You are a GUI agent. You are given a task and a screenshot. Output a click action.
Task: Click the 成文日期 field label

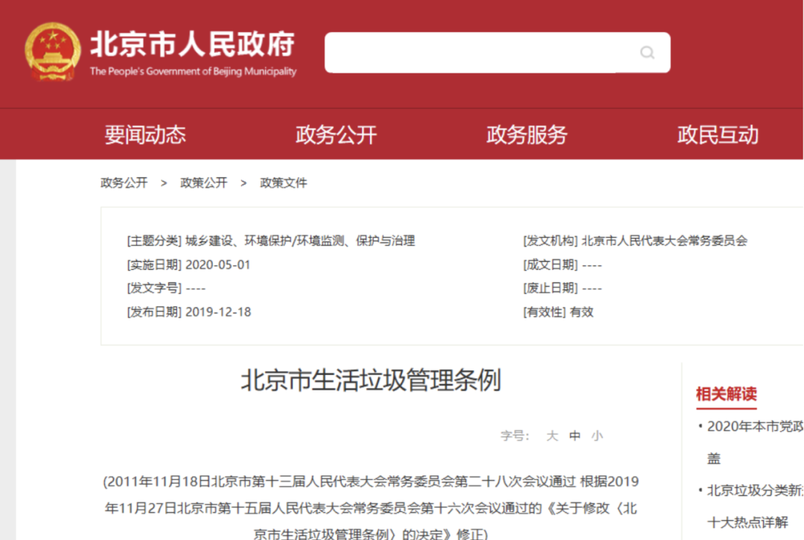coord(550,265)
